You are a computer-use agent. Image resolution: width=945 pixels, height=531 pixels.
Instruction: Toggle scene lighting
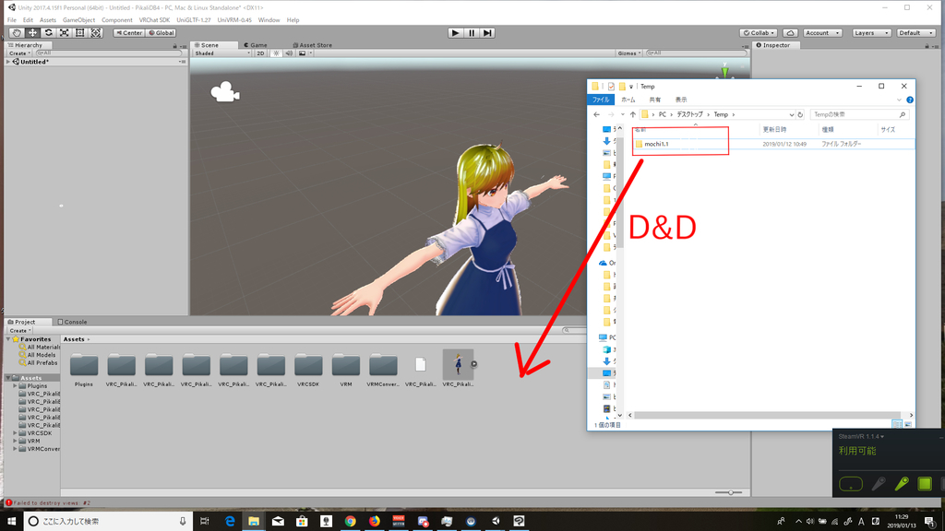click(276, 53)
